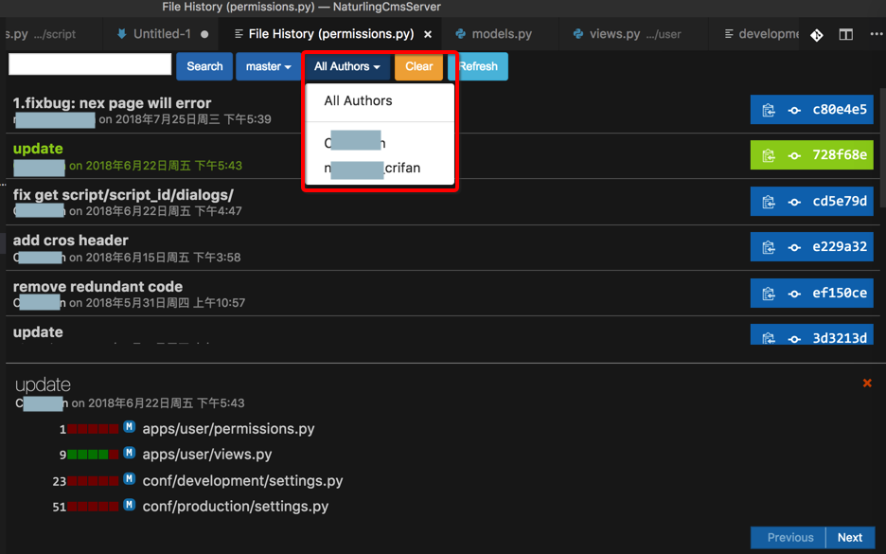Click the commit node icon for c80e4e5
This screenshot has width=886, height=554.
point(794,110)
